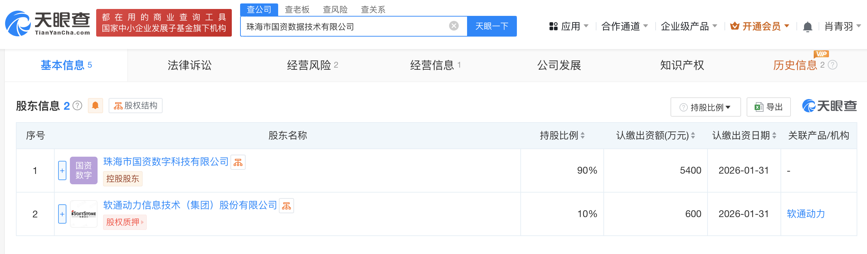Screen dimensions: 867x254
Task: Open the notifications bell in header
Action: [807, 27]
